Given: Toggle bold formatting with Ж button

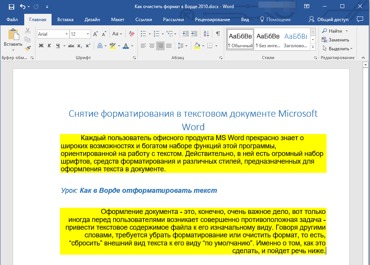Looking at the screenshot, I should coord(41,46).
